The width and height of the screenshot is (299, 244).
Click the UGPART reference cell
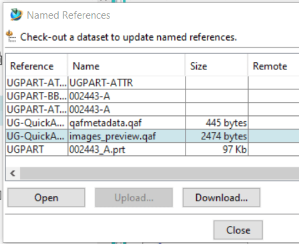(x=37, y=149)
